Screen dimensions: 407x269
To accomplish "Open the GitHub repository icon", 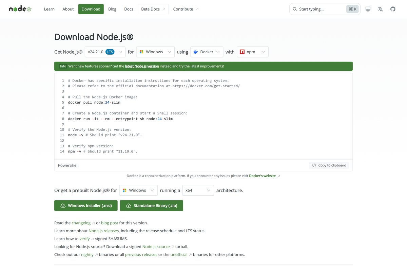I will pos(393,9).
